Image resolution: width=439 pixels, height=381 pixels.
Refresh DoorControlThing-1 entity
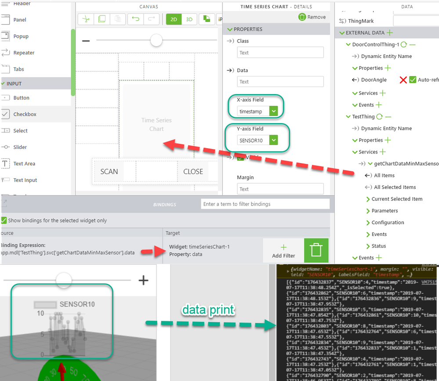point(404,44)
